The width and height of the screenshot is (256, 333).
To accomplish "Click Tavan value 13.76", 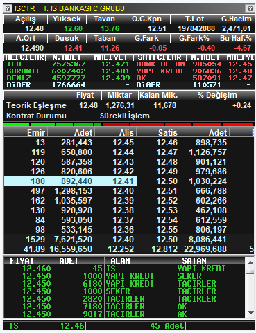I will [110, 28].
